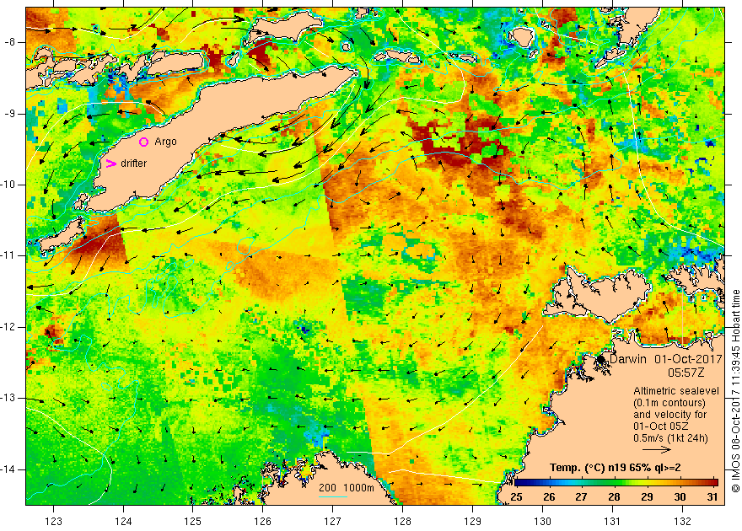742x531 pixels.
Task: Click color bar value '25'
Action: pyautogui.click(x=516, y=497)
